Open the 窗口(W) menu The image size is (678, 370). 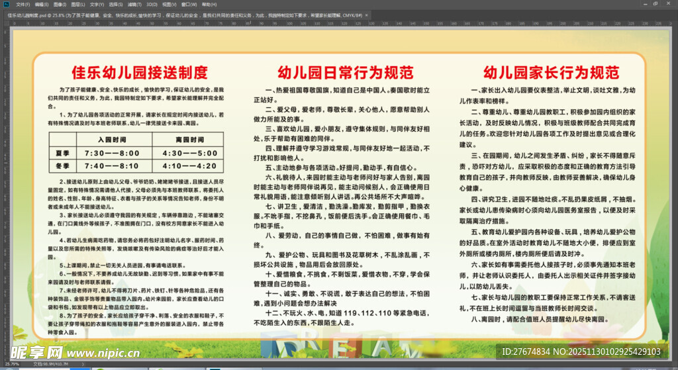click(x=189, y=5)
